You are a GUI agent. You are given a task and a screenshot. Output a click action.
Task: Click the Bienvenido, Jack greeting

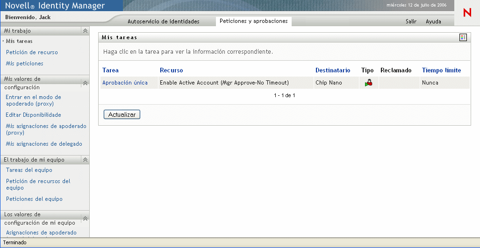[28, 17]
